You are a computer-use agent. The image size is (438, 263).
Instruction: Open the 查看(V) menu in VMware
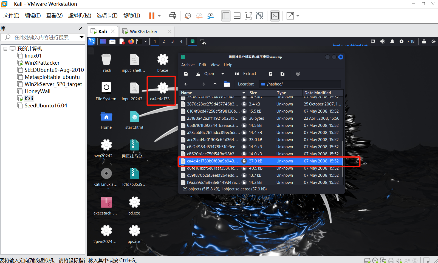54,16
